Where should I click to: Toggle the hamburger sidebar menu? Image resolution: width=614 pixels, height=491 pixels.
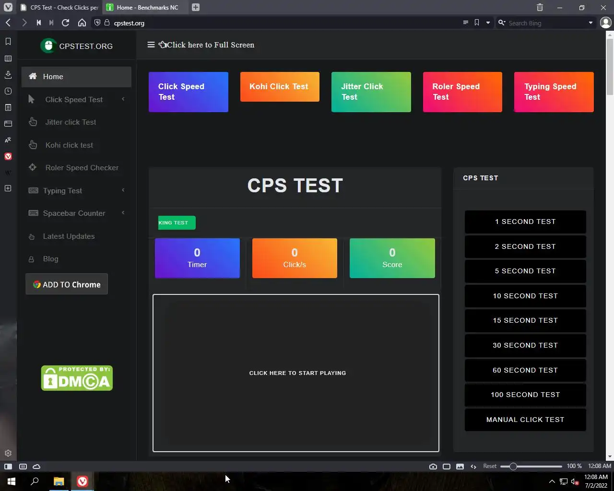[151, 45]
